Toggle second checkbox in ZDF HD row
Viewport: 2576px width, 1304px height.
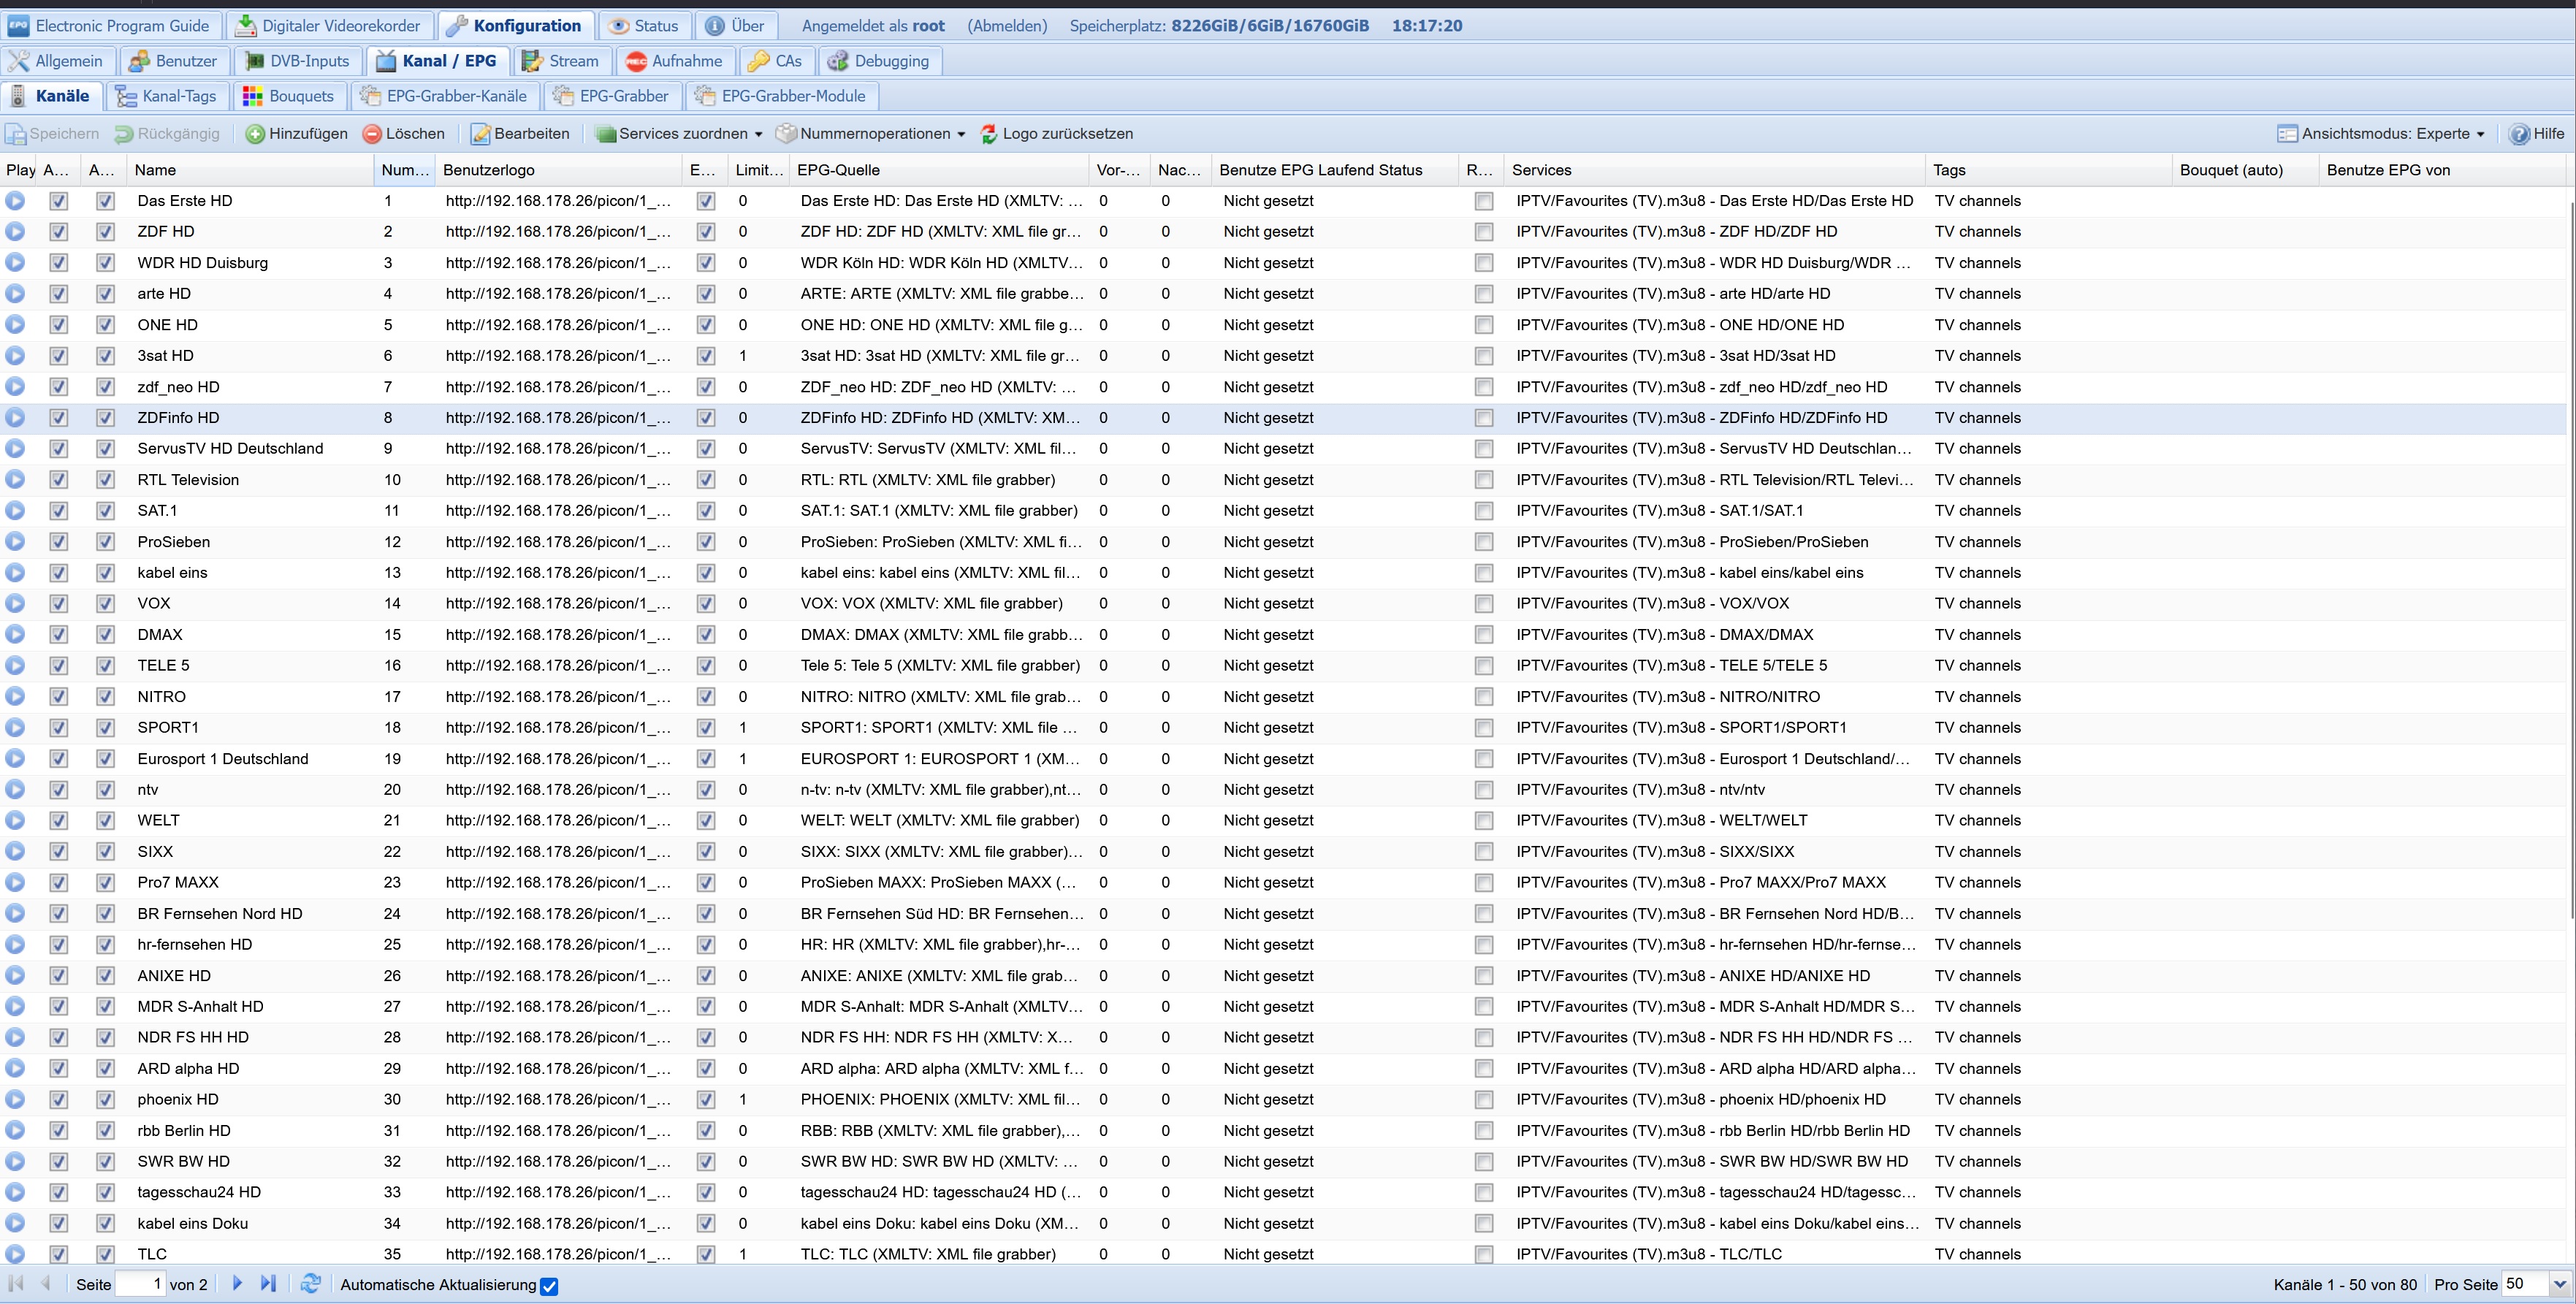[x=105, y=232]
